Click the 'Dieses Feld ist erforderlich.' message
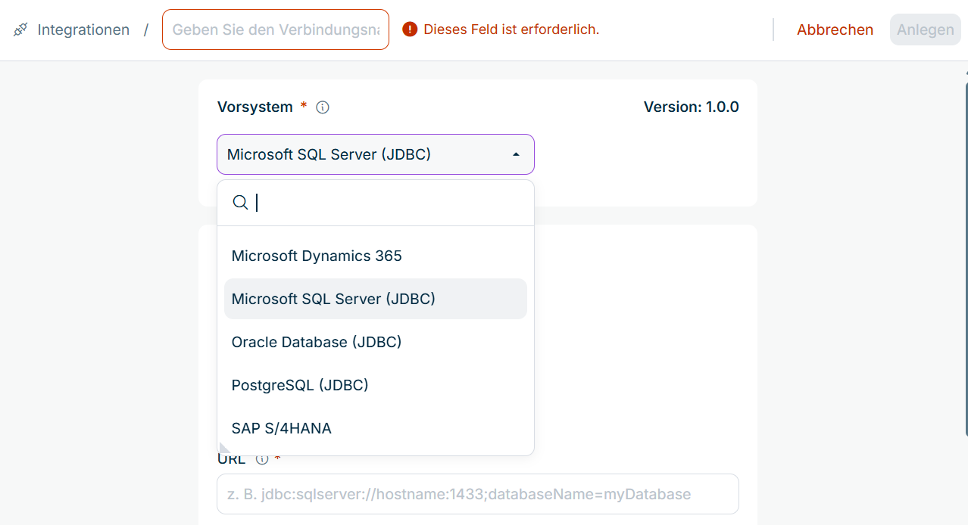The image size is (968, 525). coord(511,30)
